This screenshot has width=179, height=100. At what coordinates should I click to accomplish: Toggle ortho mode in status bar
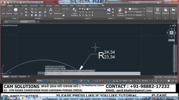click(x=60, y=81)
